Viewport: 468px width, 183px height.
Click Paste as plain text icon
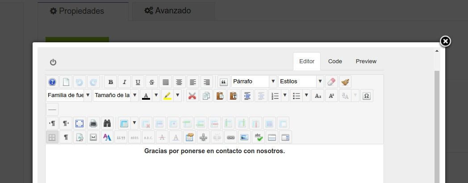(x=234, y=96)
